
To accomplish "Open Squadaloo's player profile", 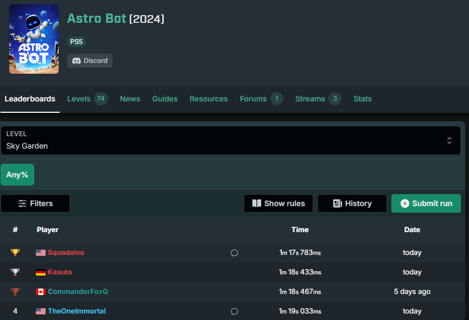I will pyautogui.click(x=66, y=252).
